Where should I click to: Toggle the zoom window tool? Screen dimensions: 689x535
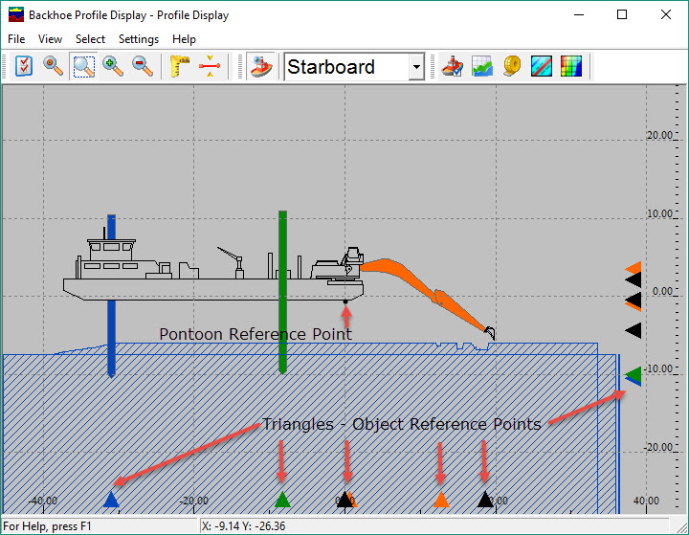(83, 66)
